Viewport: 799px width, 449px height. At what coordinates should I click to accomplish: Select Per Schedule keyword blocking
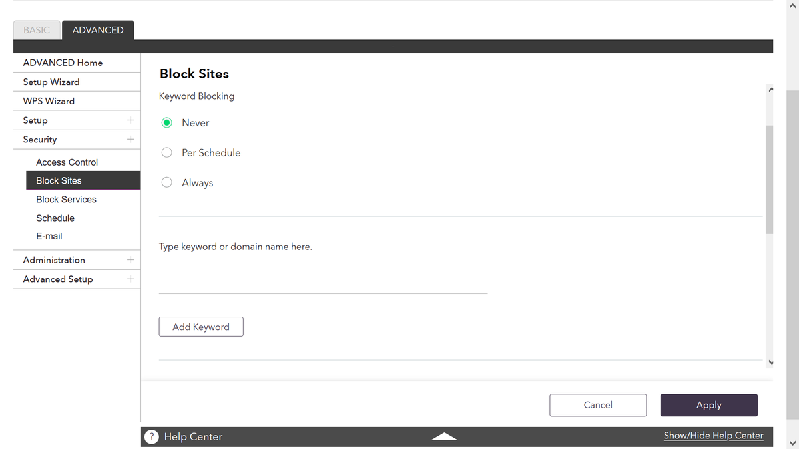(167, 153)
